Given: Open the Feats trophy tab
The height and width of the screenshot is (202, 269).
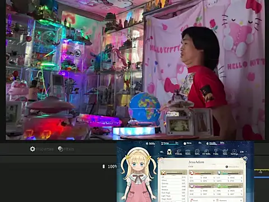Looking at the screenshot, I should (x=216, y=152).
